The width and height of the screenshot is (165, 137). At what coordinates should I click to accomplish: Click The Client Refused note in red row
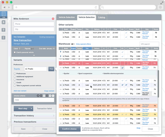click(x=146, y=63)
